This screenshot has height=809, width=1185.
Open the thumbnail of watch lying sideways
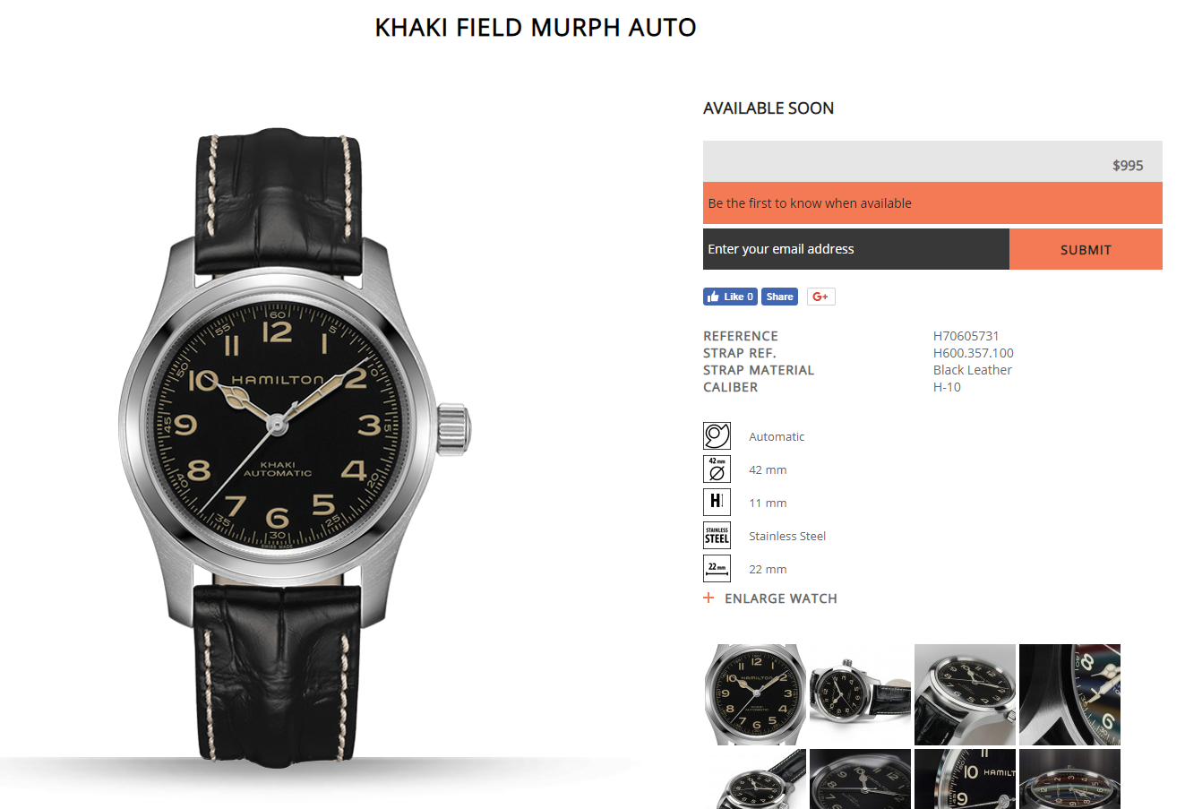[x=860, y=694]
